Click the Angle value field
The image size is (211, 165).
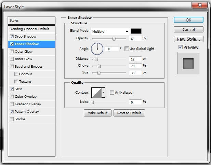coord(112,49)
